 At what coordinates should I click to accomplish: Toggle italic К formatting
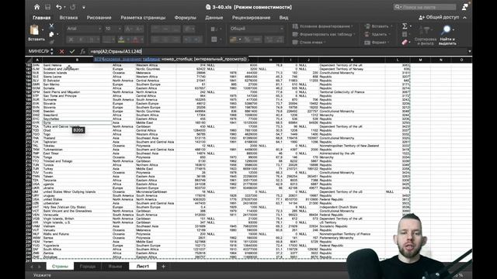[x=82, y=40]
